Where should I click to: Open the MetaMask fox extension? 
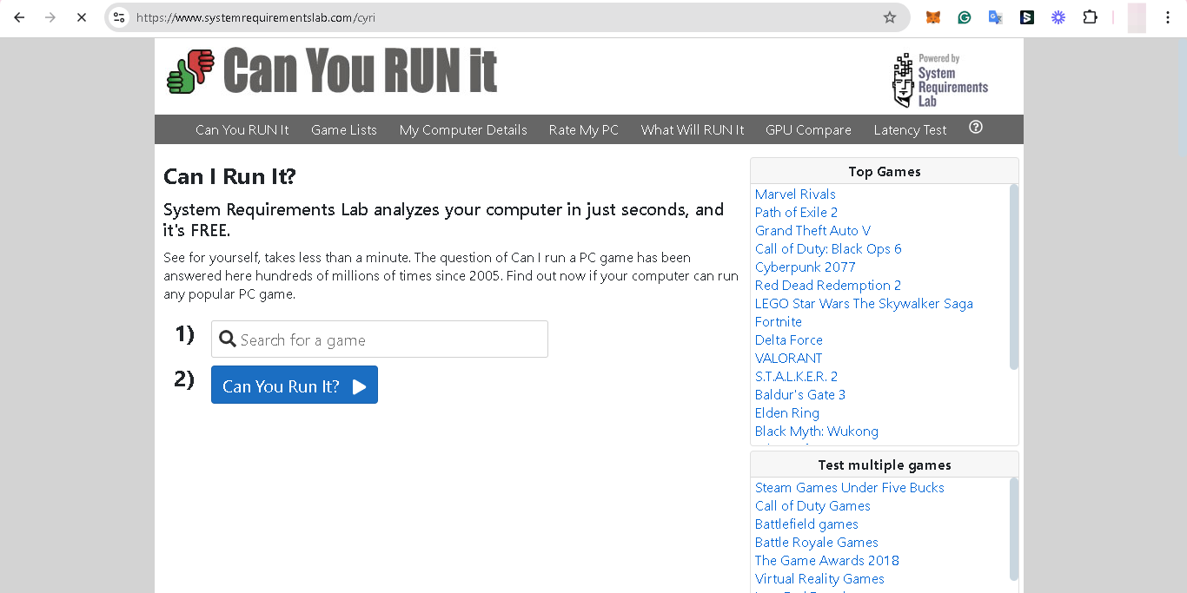(932, 17)
